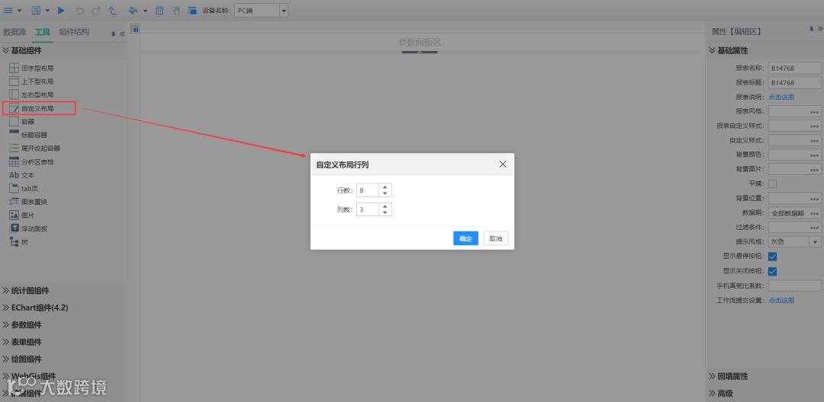Open the dropdown arrow beside the paint bucket
Screen dimensions: 824x402
pos(145,10)
